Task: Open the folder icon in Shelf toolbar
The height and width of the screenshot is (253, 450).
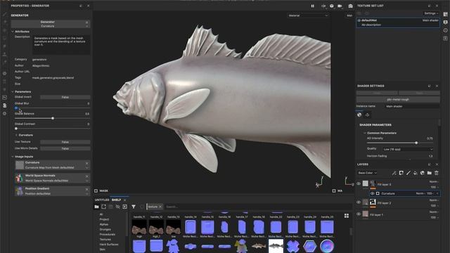Action: 97,207
